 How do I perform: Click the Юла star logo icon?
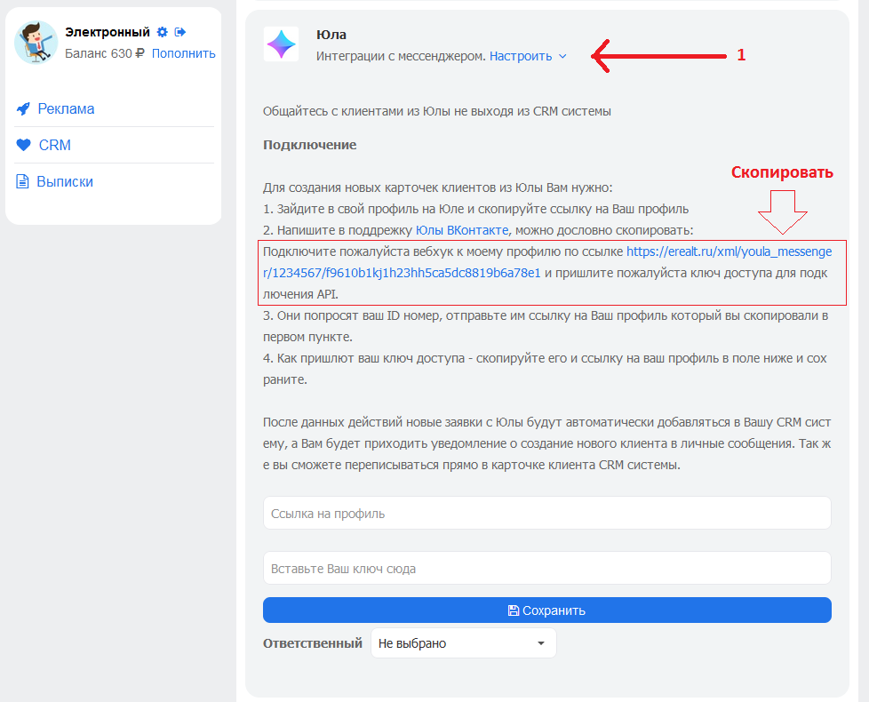point(282,44)
